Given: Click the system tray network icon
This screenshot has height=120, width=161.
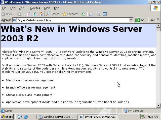Looking at the screenshot, I should 143,117.
